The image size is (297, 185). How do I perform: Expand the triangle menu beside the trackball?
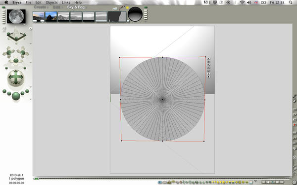pos(31,87)
